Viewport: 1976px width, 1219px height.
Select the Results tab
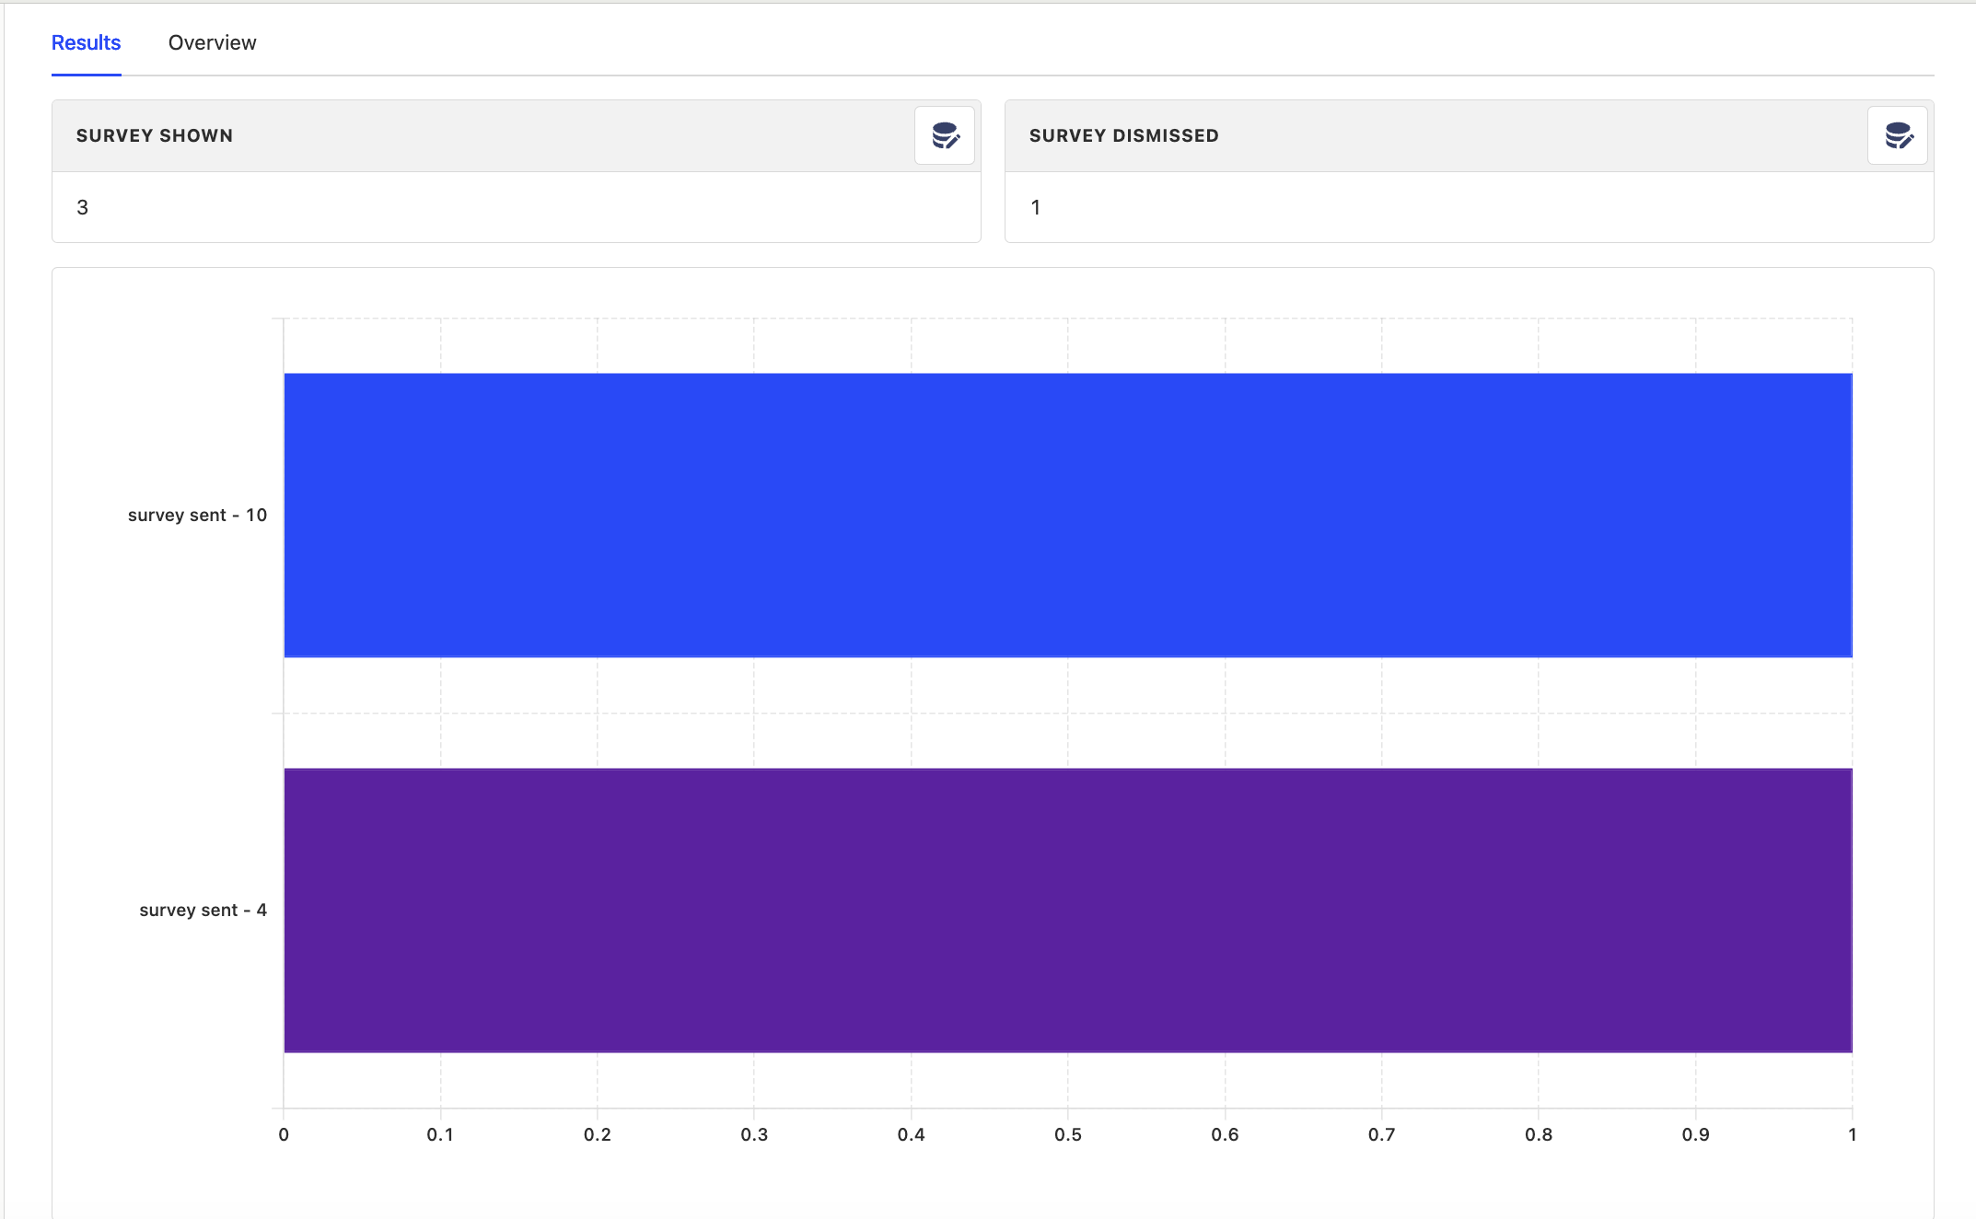[x=86, y=42]
